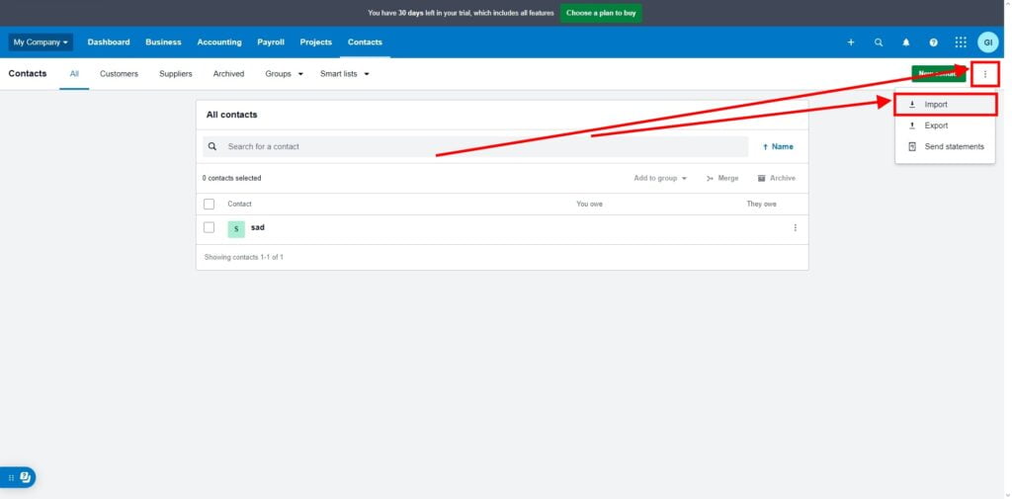This screenshot has width=1012, height=499.
Task: Expand the Groups dropdown
Action: (284, 74)
